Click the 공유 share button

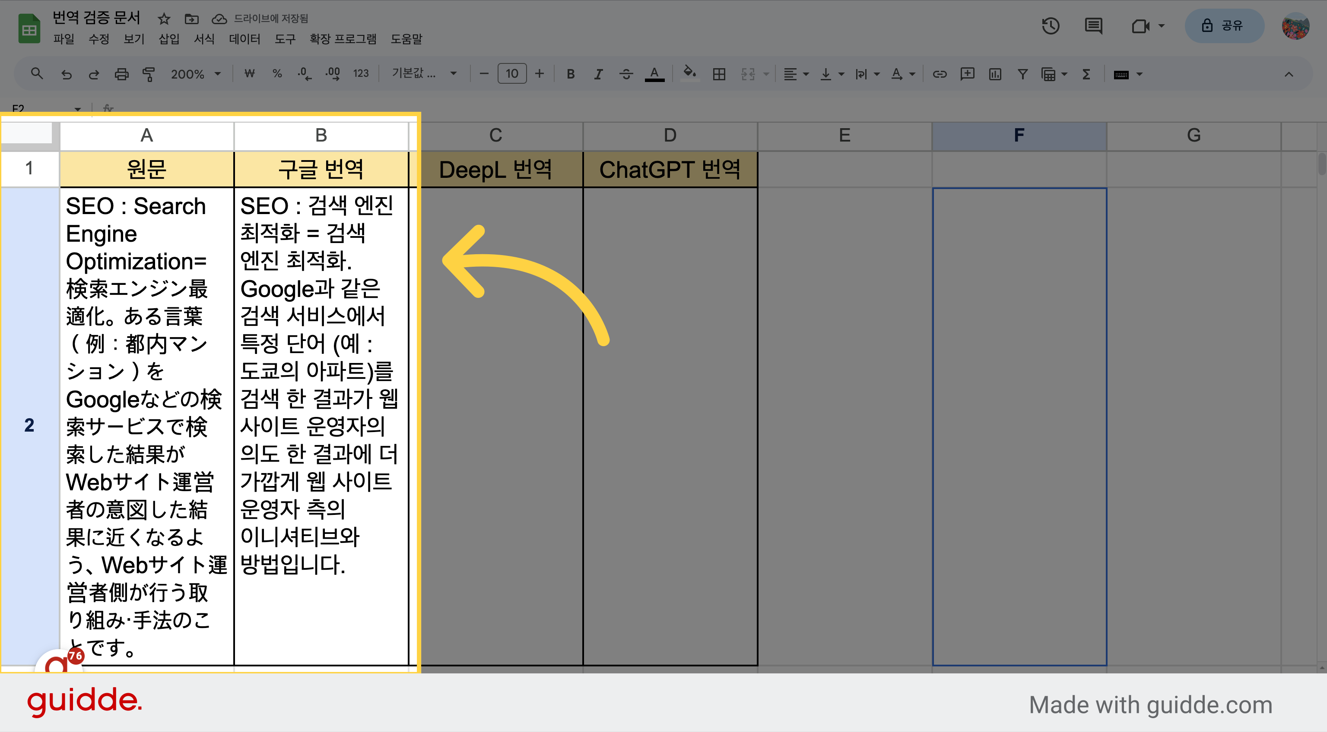point(1224,26)
